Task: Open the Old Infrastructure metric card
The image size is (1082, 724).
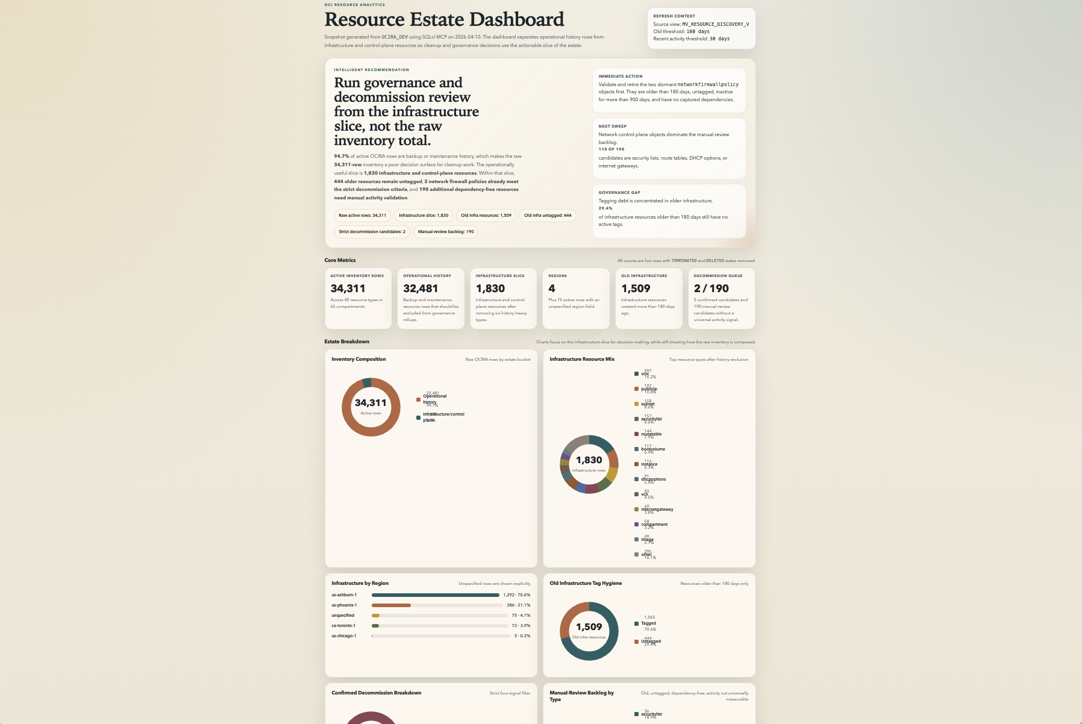Action: [649, 299]
